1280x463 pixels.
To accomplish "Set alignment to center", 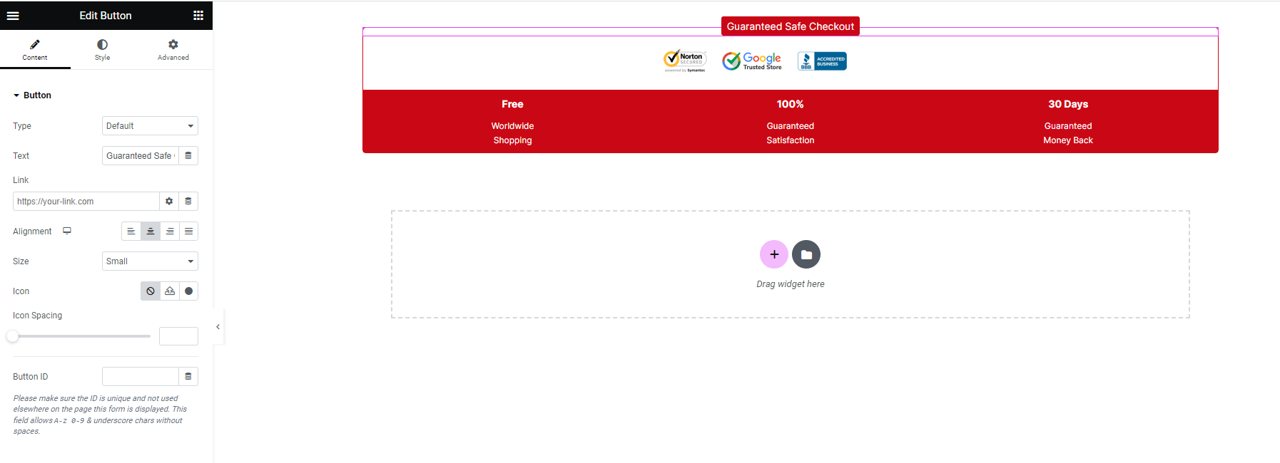I will click(151, 231).
